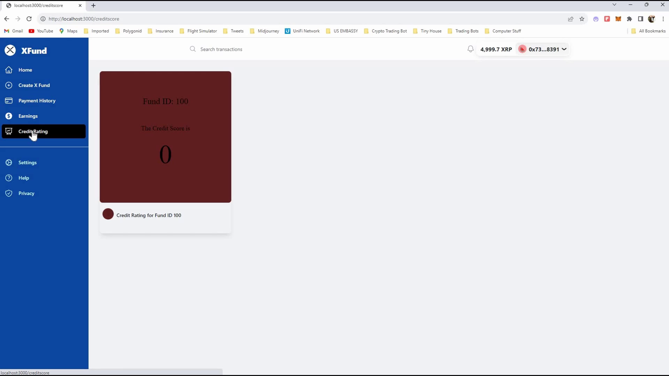Open the Crypto Trading Bot bookmark folder
This screenshot has height=376, width=669.
pos(385,31)
